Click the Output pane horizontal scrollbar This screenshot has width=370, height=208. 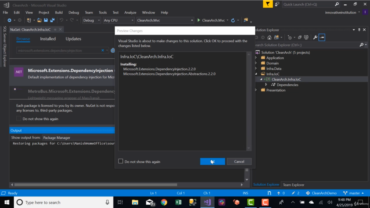96,185
